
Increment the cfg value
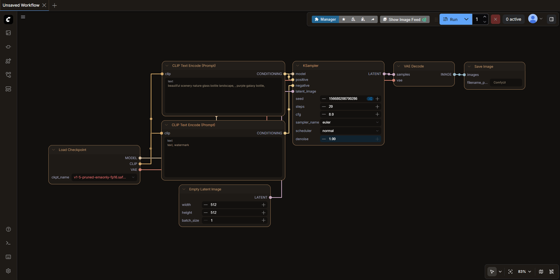point(377,114)
